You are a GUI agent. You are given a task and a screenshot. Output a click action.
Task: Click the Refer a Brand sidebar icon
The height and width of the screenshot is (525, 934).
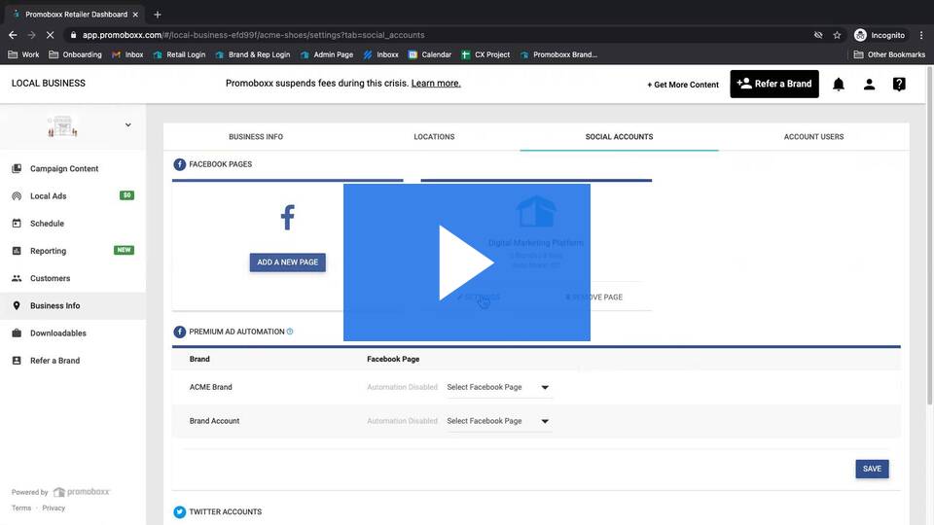(x=17, y=360)
